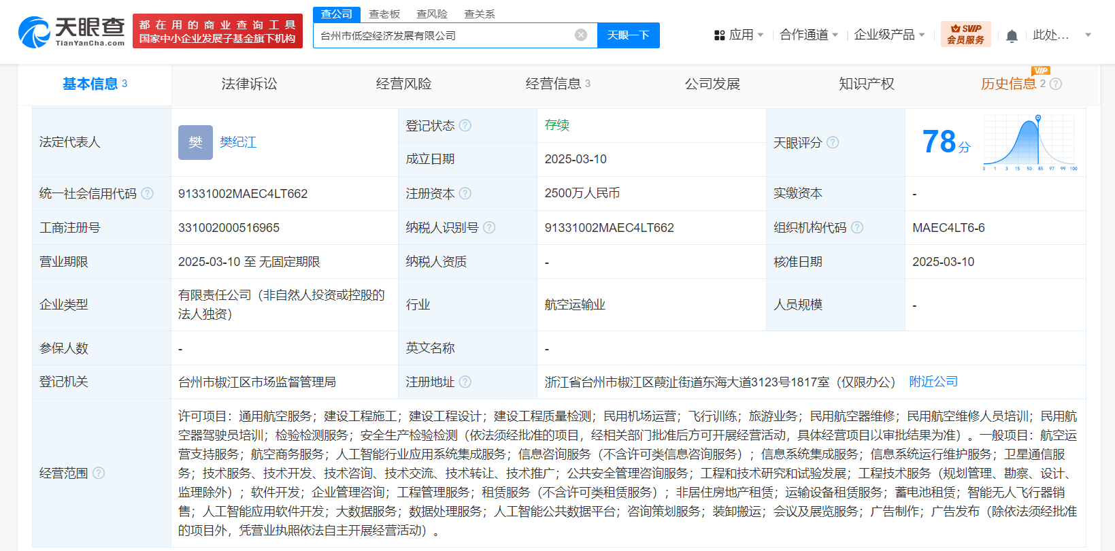Switch to the 法律诉讼 tab

pyautogui.click(x=249, y=84)
